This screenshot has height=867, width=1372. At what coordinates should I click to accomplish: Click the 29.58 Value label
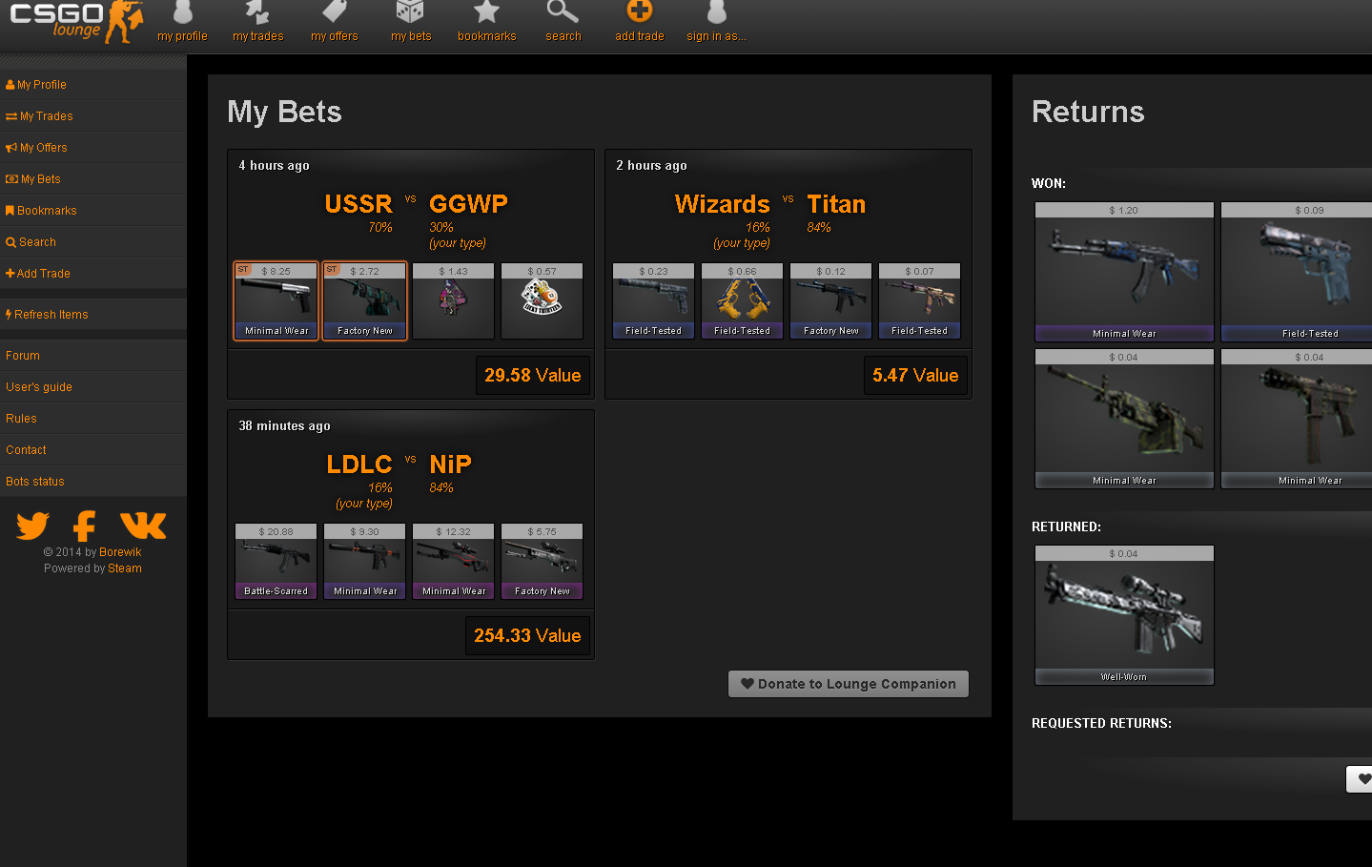point(533,375)
